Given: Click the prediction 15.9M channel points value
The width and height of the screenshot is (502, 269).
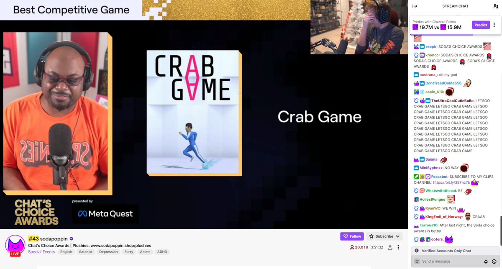Looking at the screenshot, I should click(454, 27).
